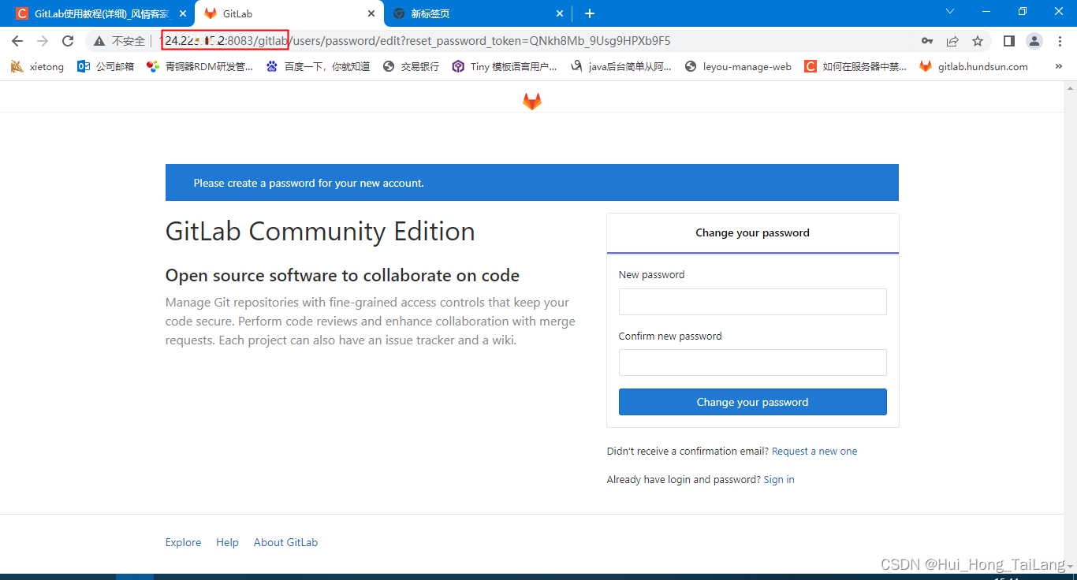Close the 新标签页 tab
1077x580 pixels.
561,13
